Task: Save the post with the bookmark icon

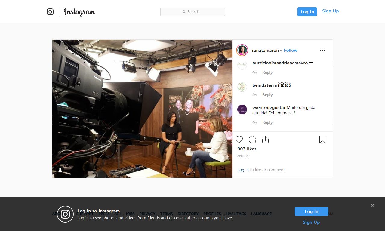Action: point(322,140)
